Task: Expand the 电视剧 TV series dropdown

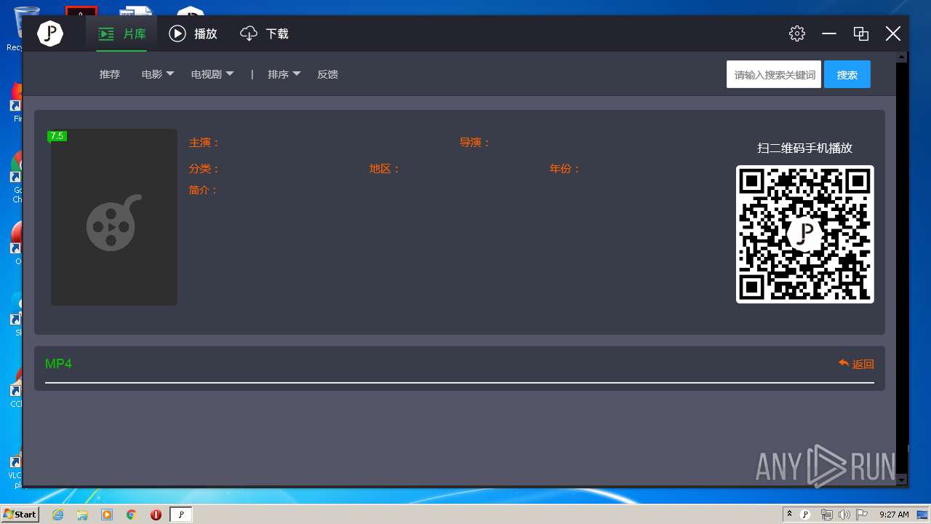Action: [212, 74]
